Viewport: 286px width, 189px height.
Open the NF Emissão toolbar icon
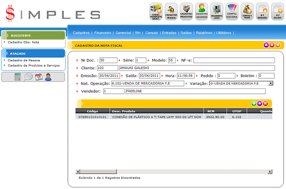click(262, 12)
